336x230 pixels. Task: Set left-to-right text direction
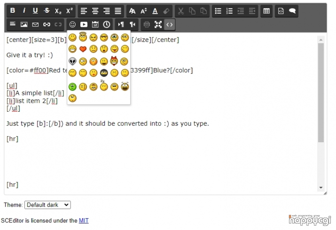(121, 24)
